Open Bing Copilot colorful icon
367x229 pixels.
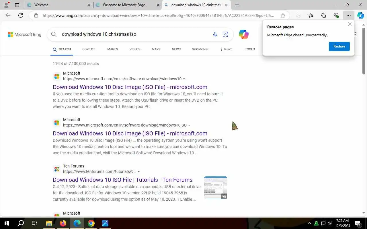point(244,34)
